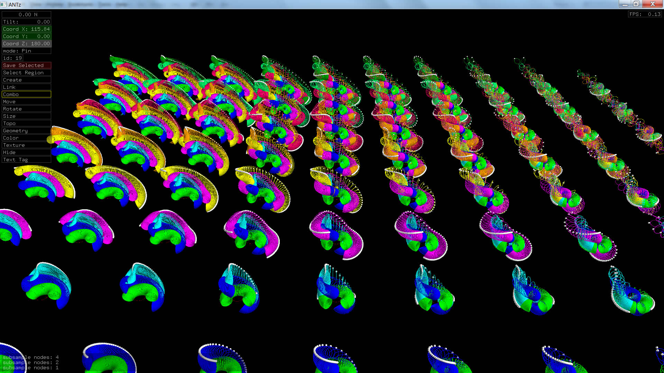Select the Link tool mode

[x=26, y=87]
